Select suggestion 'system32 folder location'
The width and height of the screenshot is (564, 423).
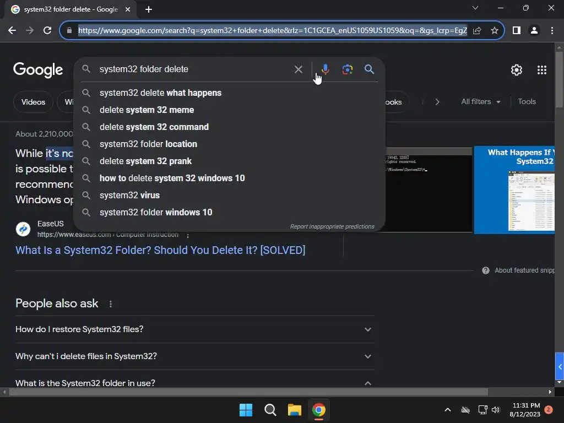[x=229, y=144]
